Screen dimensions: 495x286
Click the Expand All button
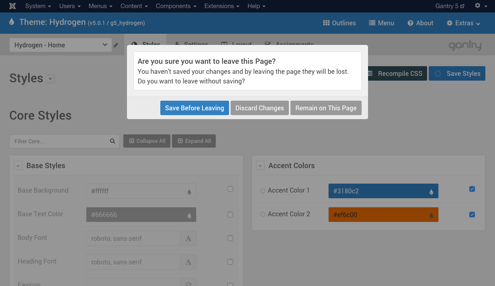point(194,141)
